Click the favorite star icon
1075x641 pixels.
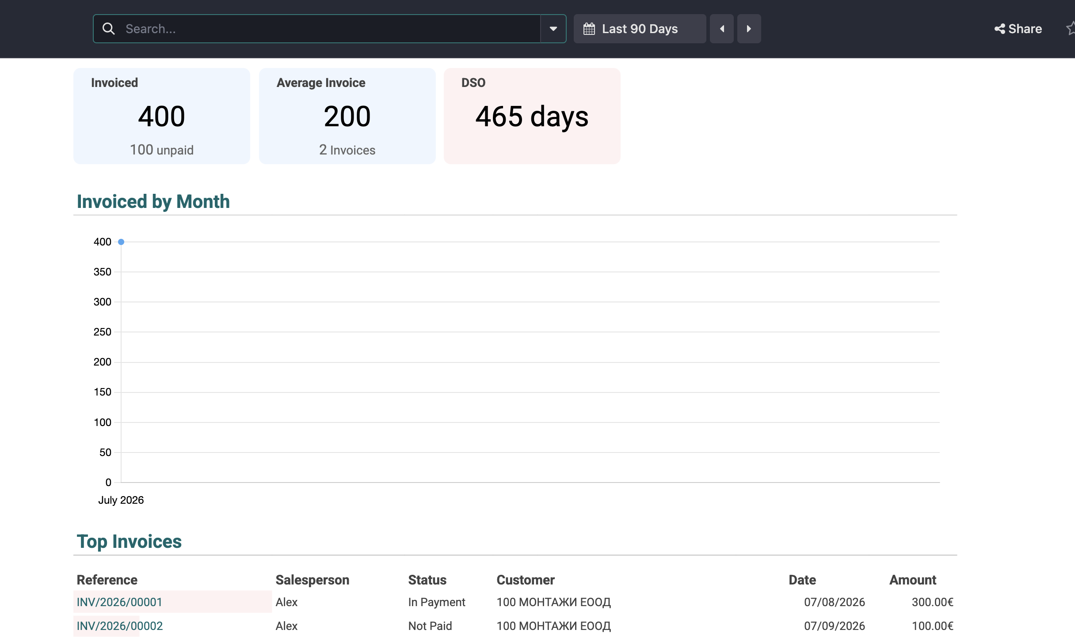pos(1071,29)
